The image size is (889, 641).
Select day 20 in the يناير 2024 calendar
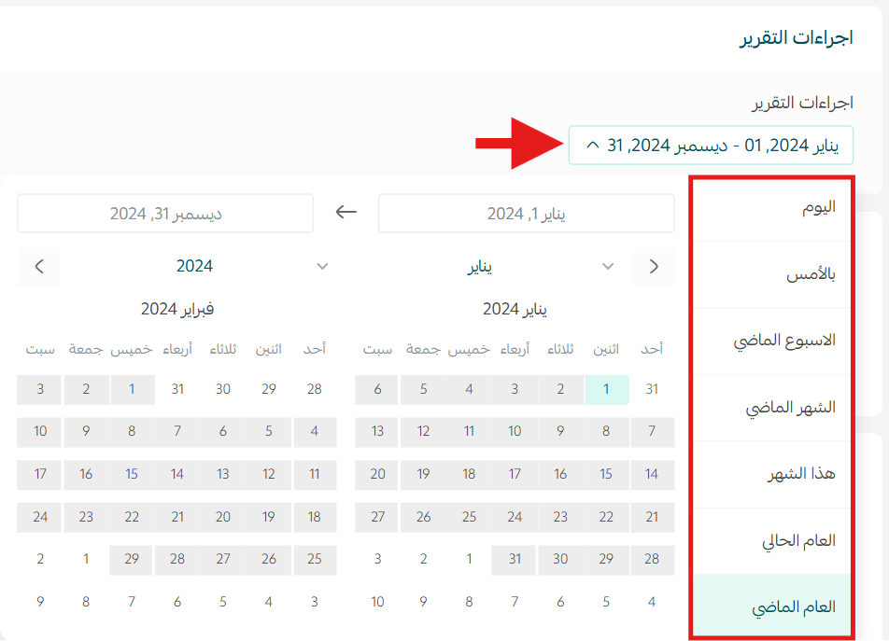click(x=377, y=474)
